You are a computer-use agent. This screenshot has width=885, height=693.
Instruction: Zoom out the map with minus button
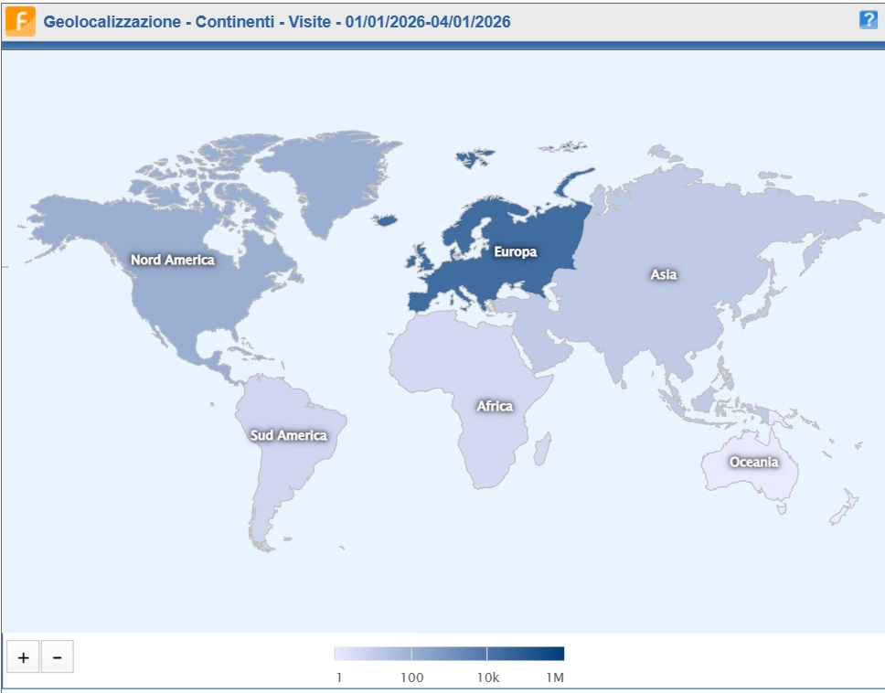tap(57, 657)
